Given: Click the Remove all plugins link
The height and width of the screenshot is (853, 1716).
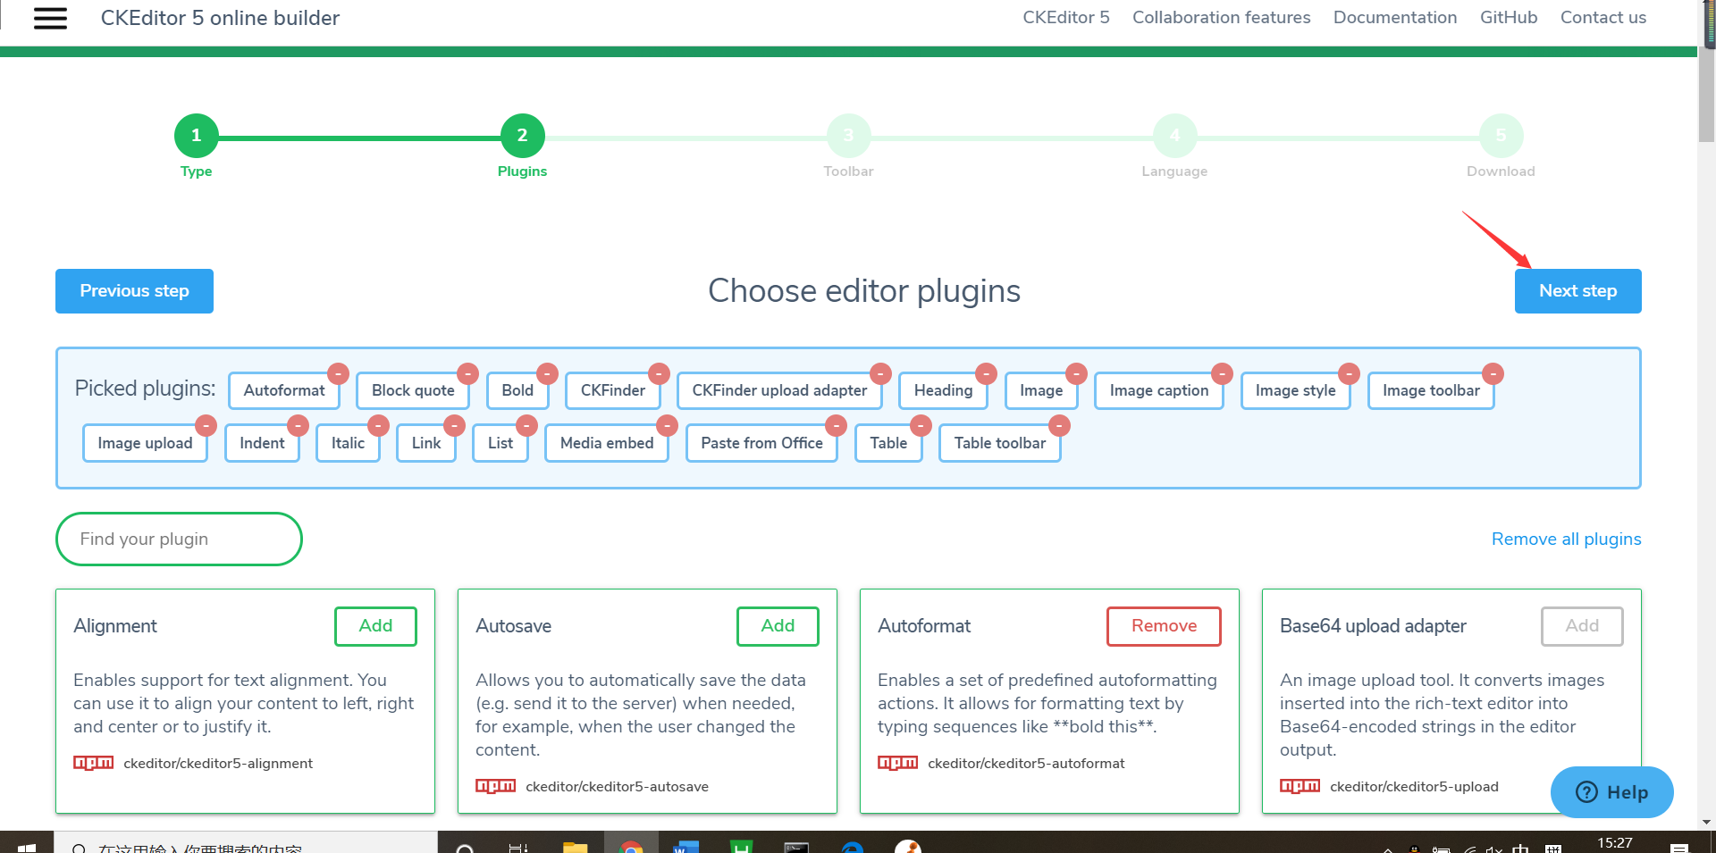Looking at the screenshot, I should pyautogui.click(x=1566, y=539).
